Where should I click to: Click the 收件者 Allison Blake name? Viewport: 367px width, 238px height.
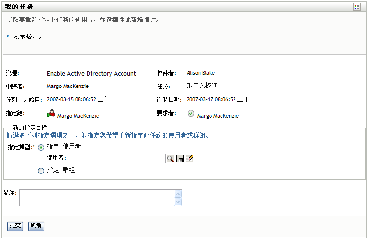(x=200, y=73)
